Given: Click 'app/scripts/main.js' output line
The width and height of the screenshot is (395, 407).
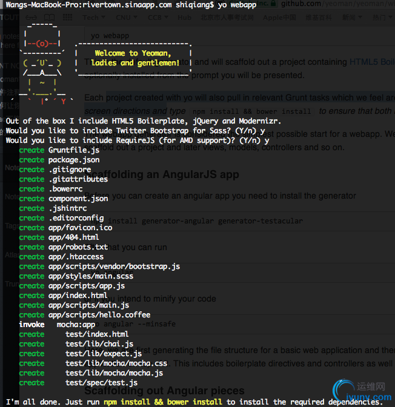Looking at the screenshot, I should (x=74, y=305).
